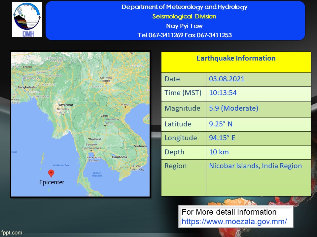Select the depth value 10 km
Viewport: 317px width, 237px height.
219,152
